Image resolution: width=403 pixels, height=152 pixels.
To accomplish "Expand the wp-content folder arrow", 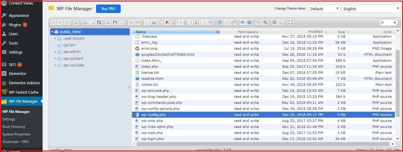I will tap(55, 58).
